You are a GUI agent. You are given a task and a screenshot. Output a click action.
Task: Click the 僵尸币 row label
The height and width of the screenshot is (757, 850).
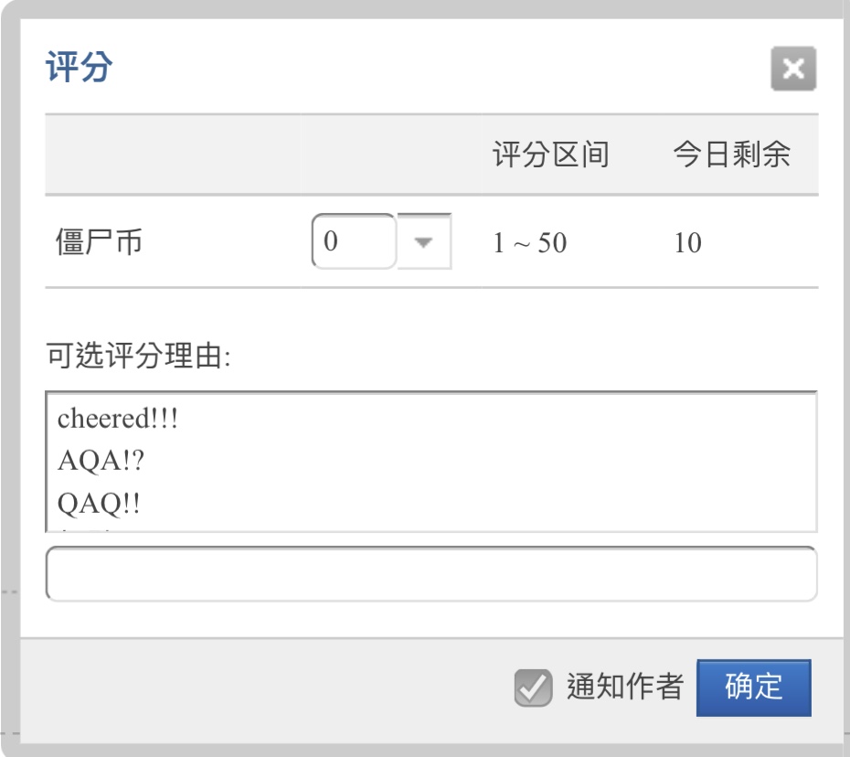point(100,243)
